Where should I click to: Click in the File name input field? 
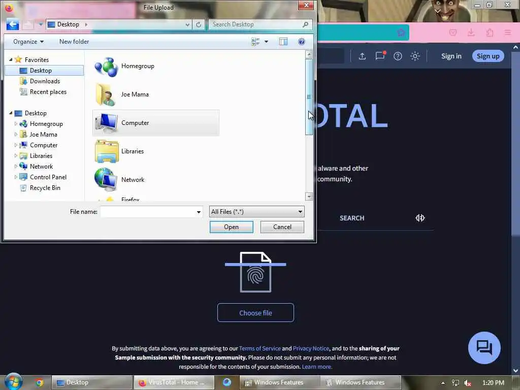148,212
